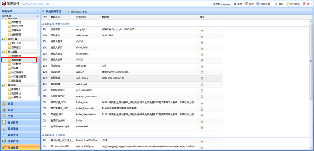The image size is (314, 151).
Task: Open 索引工具 tree item
Action: (x=16, y=43)
